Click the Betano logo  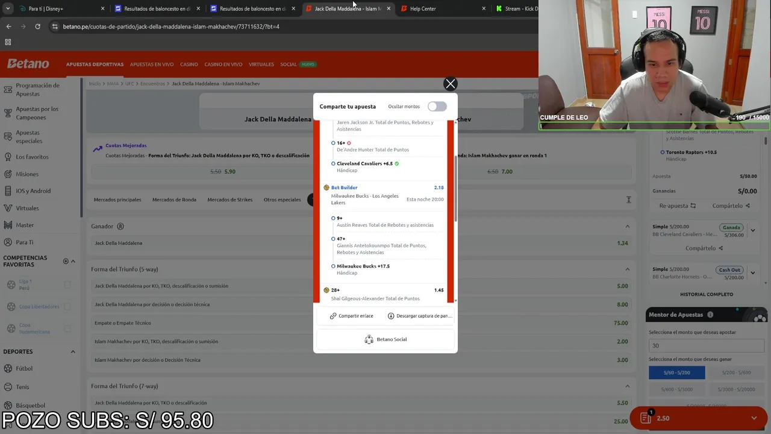click(28, 63)
